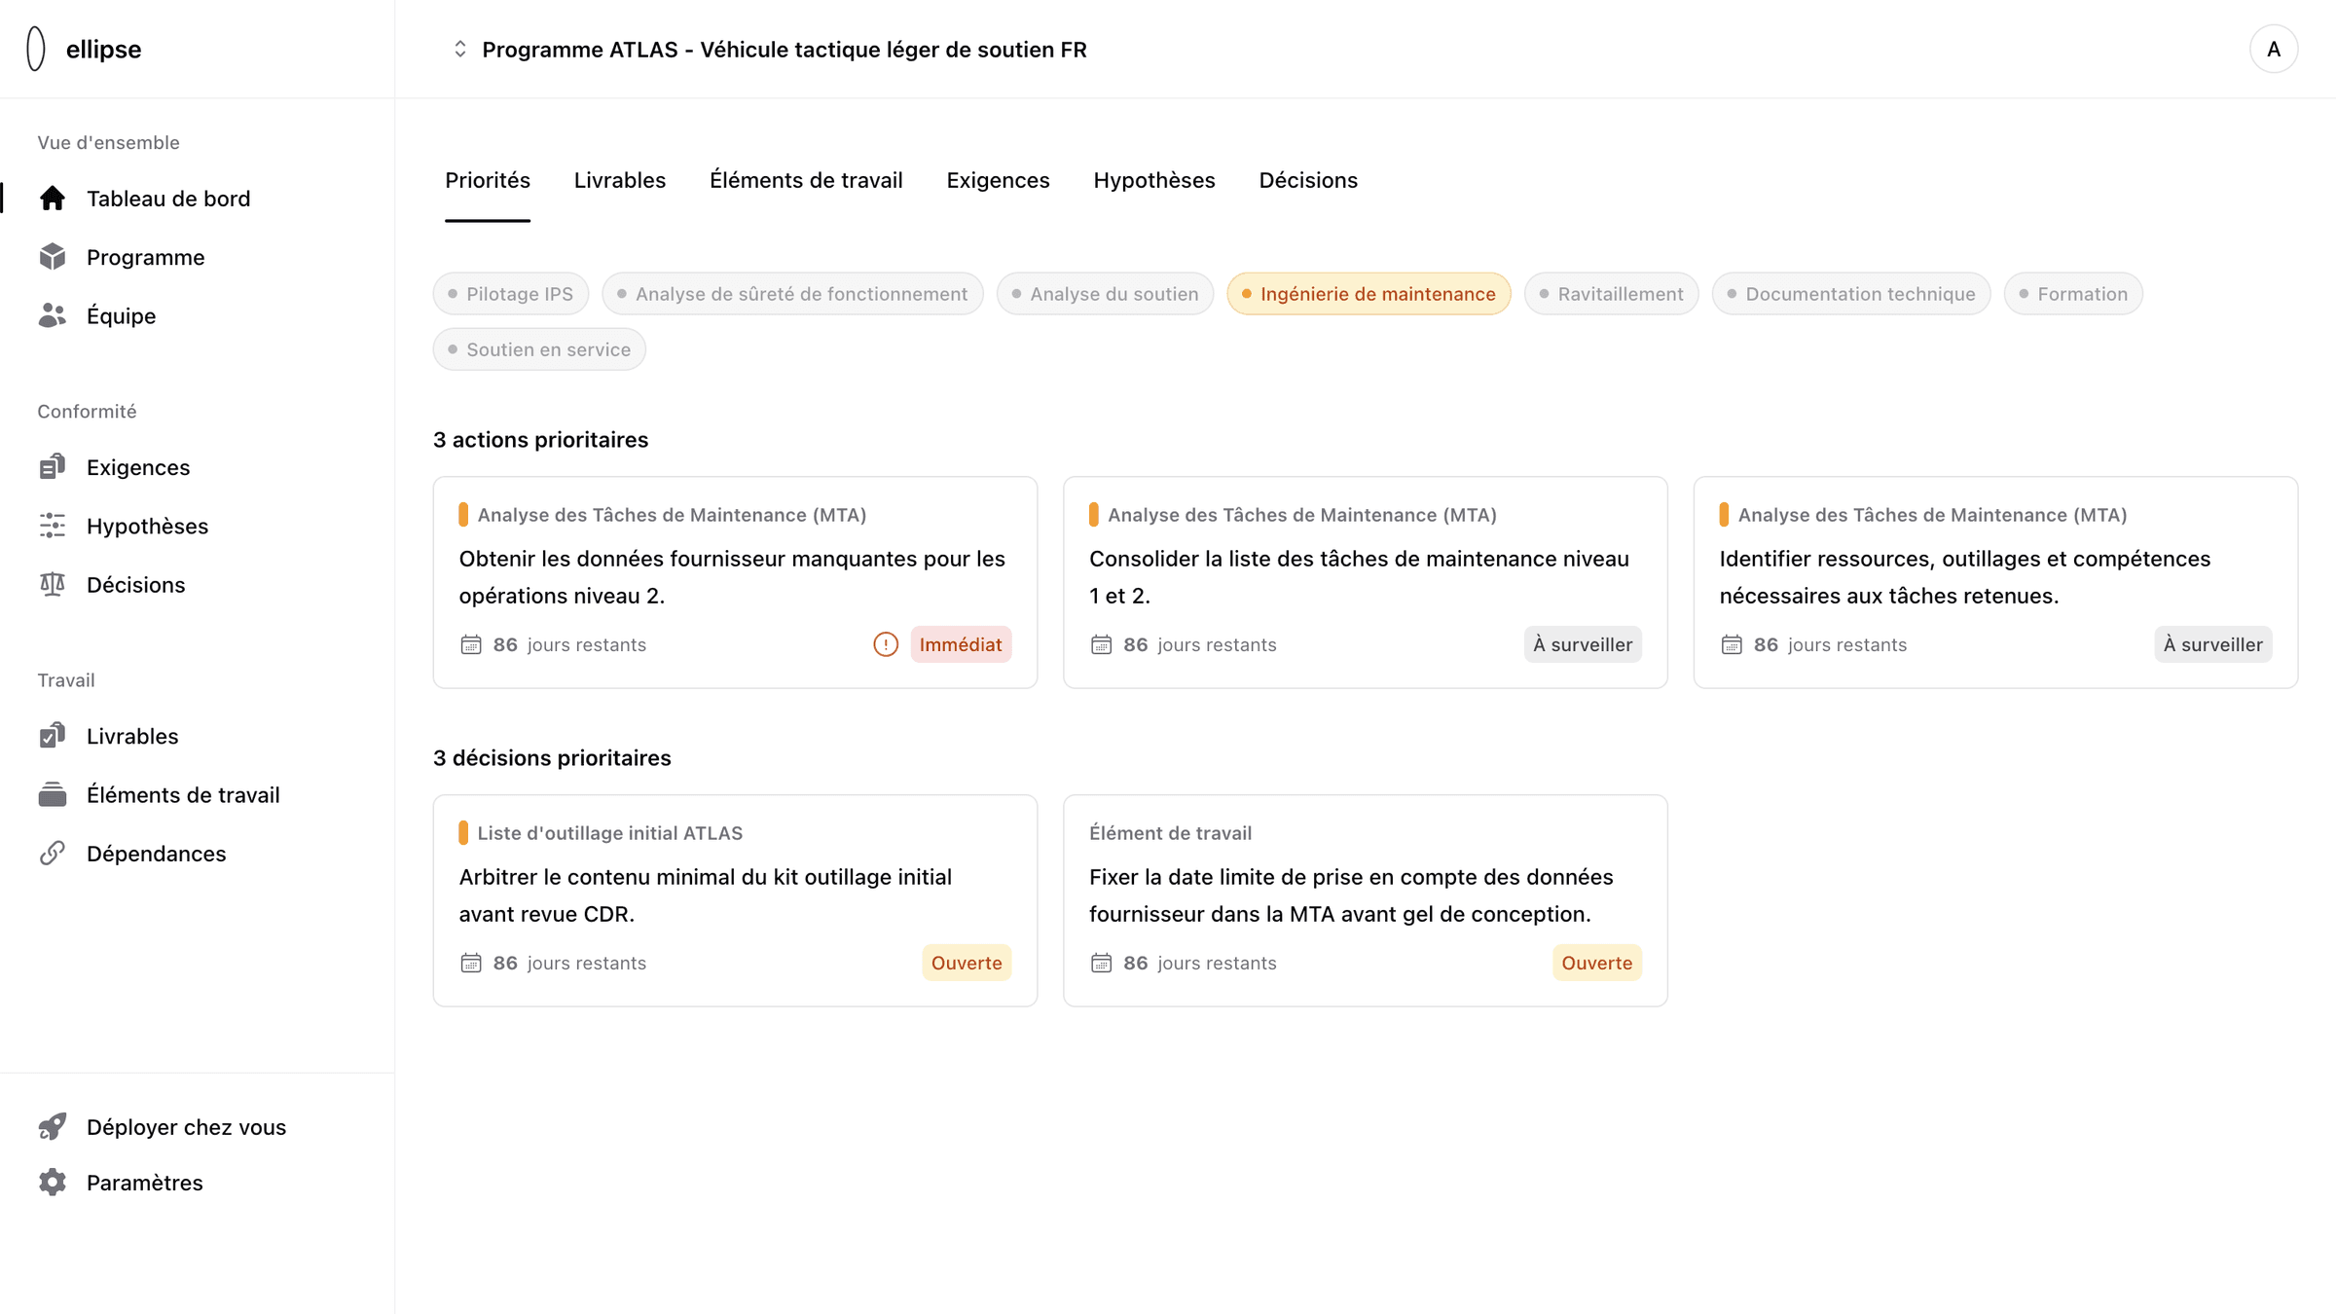2336x1314 pixels.
Task: Click the Déployer chez vous rocket icon
Action: coord(53,1126)
